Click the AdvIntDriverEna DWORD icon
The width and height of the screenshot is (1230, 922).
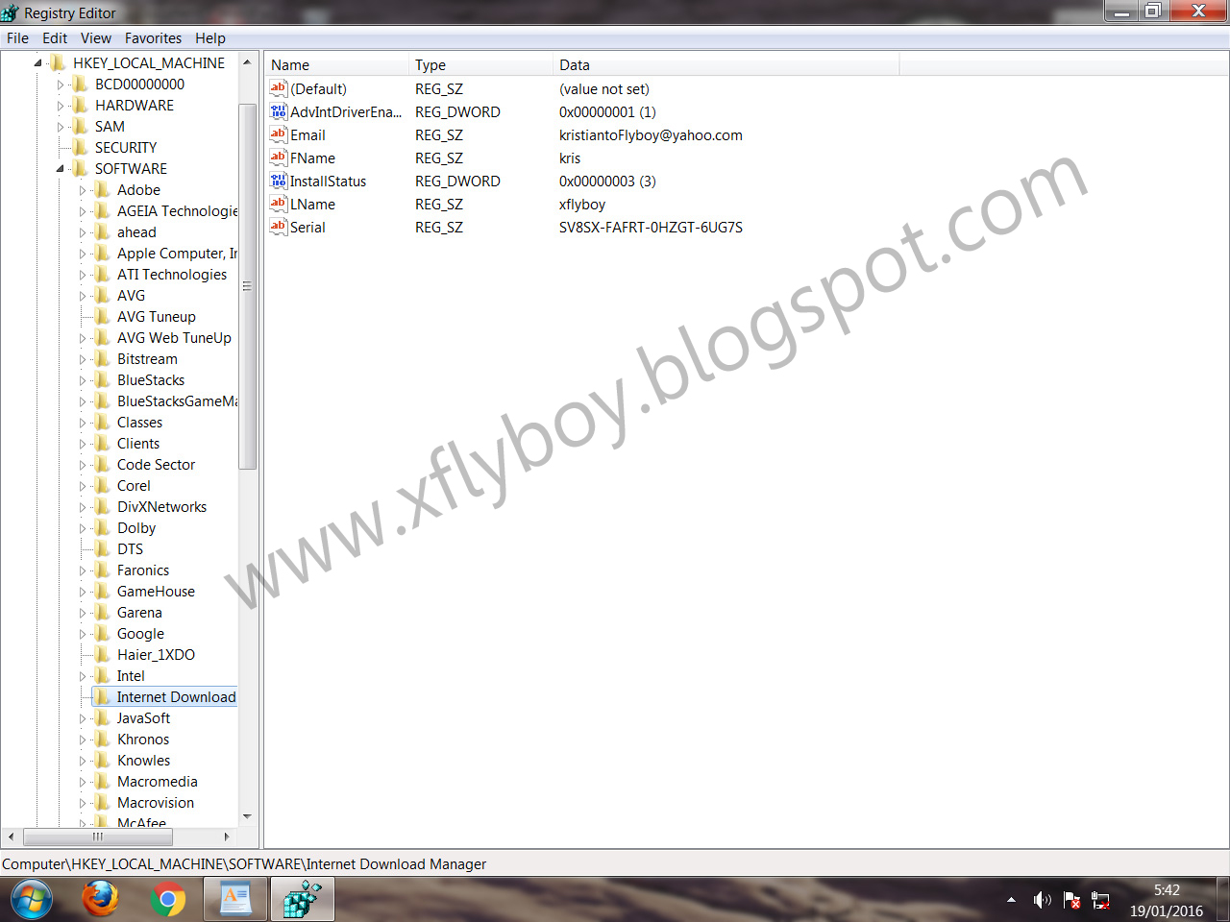click(278, 111)
